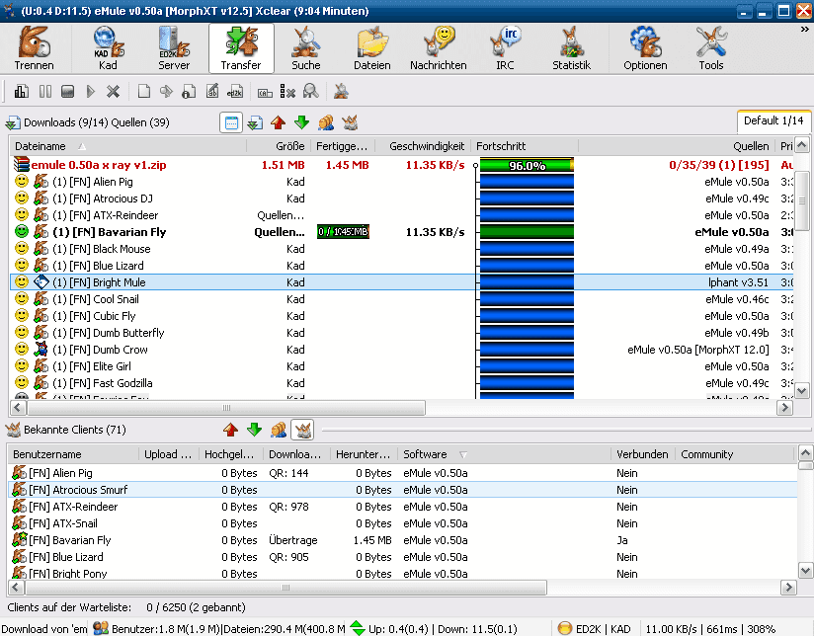814x636 pixels.
Task: Click downloads list horizontal scroll right arrow
Action: [784, 408]
